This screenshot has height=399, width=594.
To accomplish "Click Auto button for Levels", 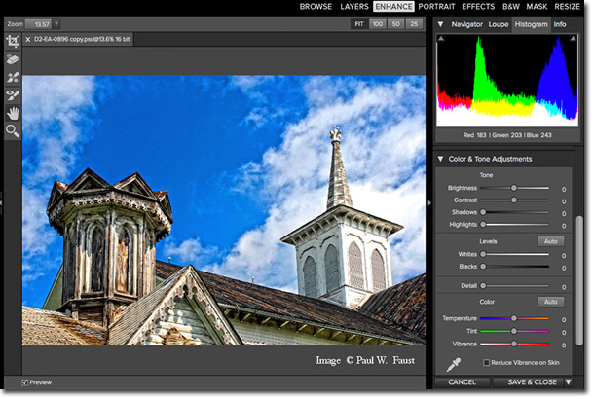I will pyautogui.click(x=551, y=241).
